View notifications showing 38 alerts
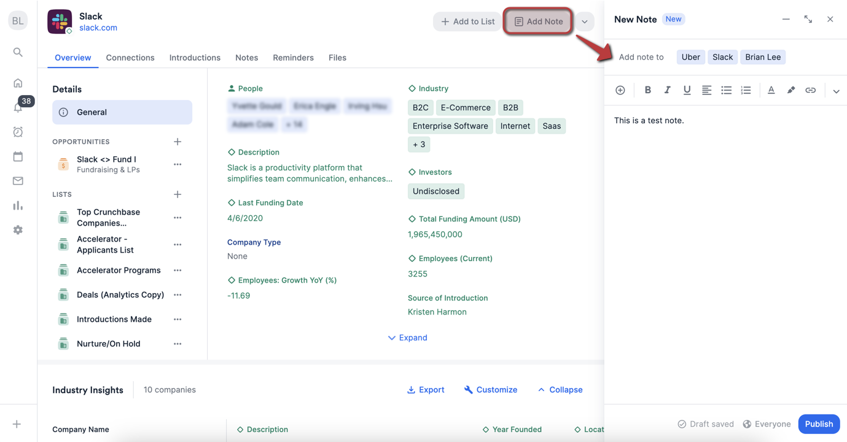 click(x=18, y=107)
